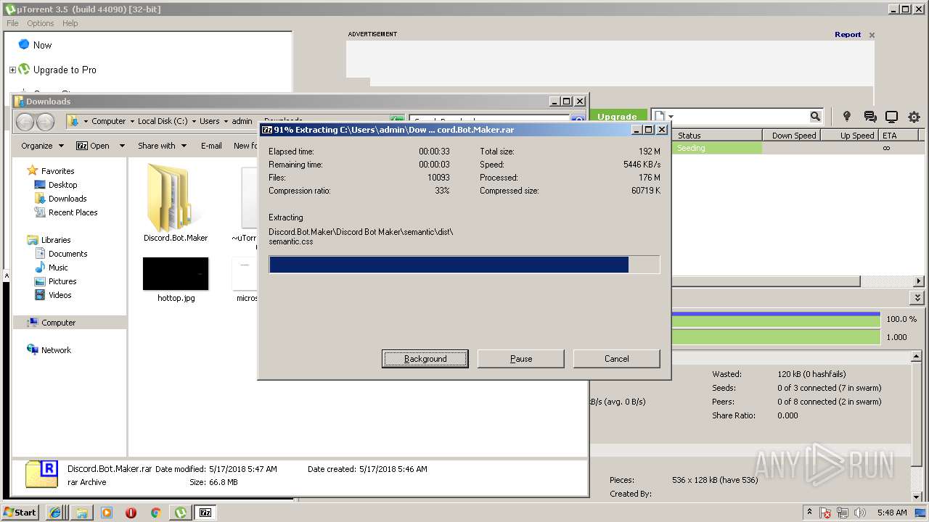
Task: Open Favorites in navigation pane
Action: [57, 171]
